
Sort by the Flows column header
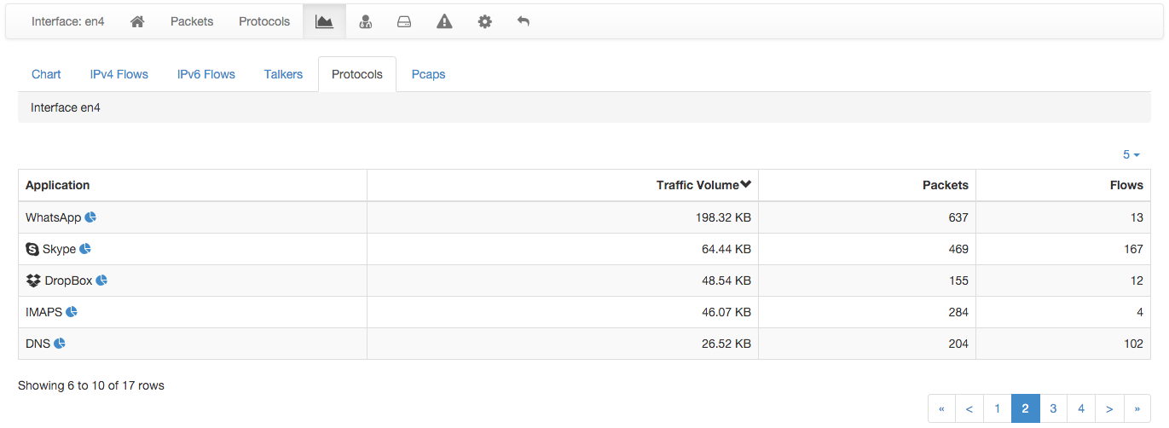(x=1126, y=185)
